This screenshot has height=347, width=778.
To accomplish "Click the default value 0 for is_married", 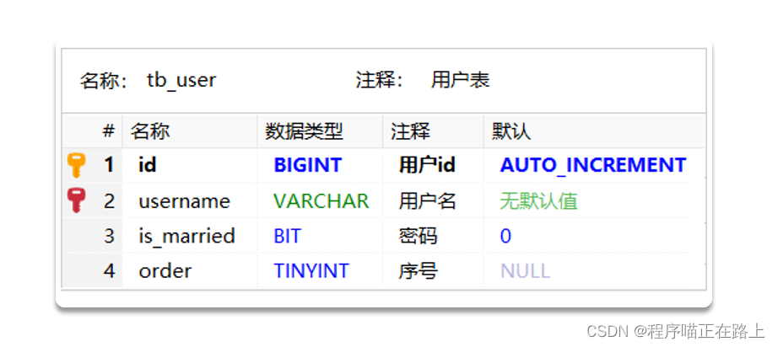I will pyautogui.click(x=505, y=237).
